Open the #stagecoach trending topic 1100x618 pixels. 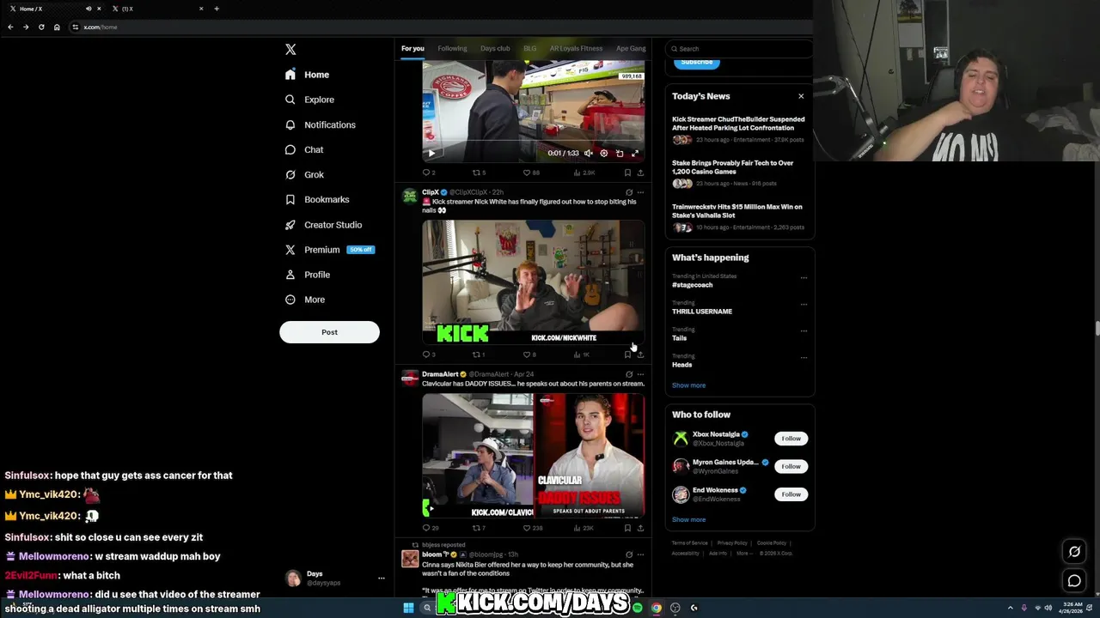pos(693,285)
